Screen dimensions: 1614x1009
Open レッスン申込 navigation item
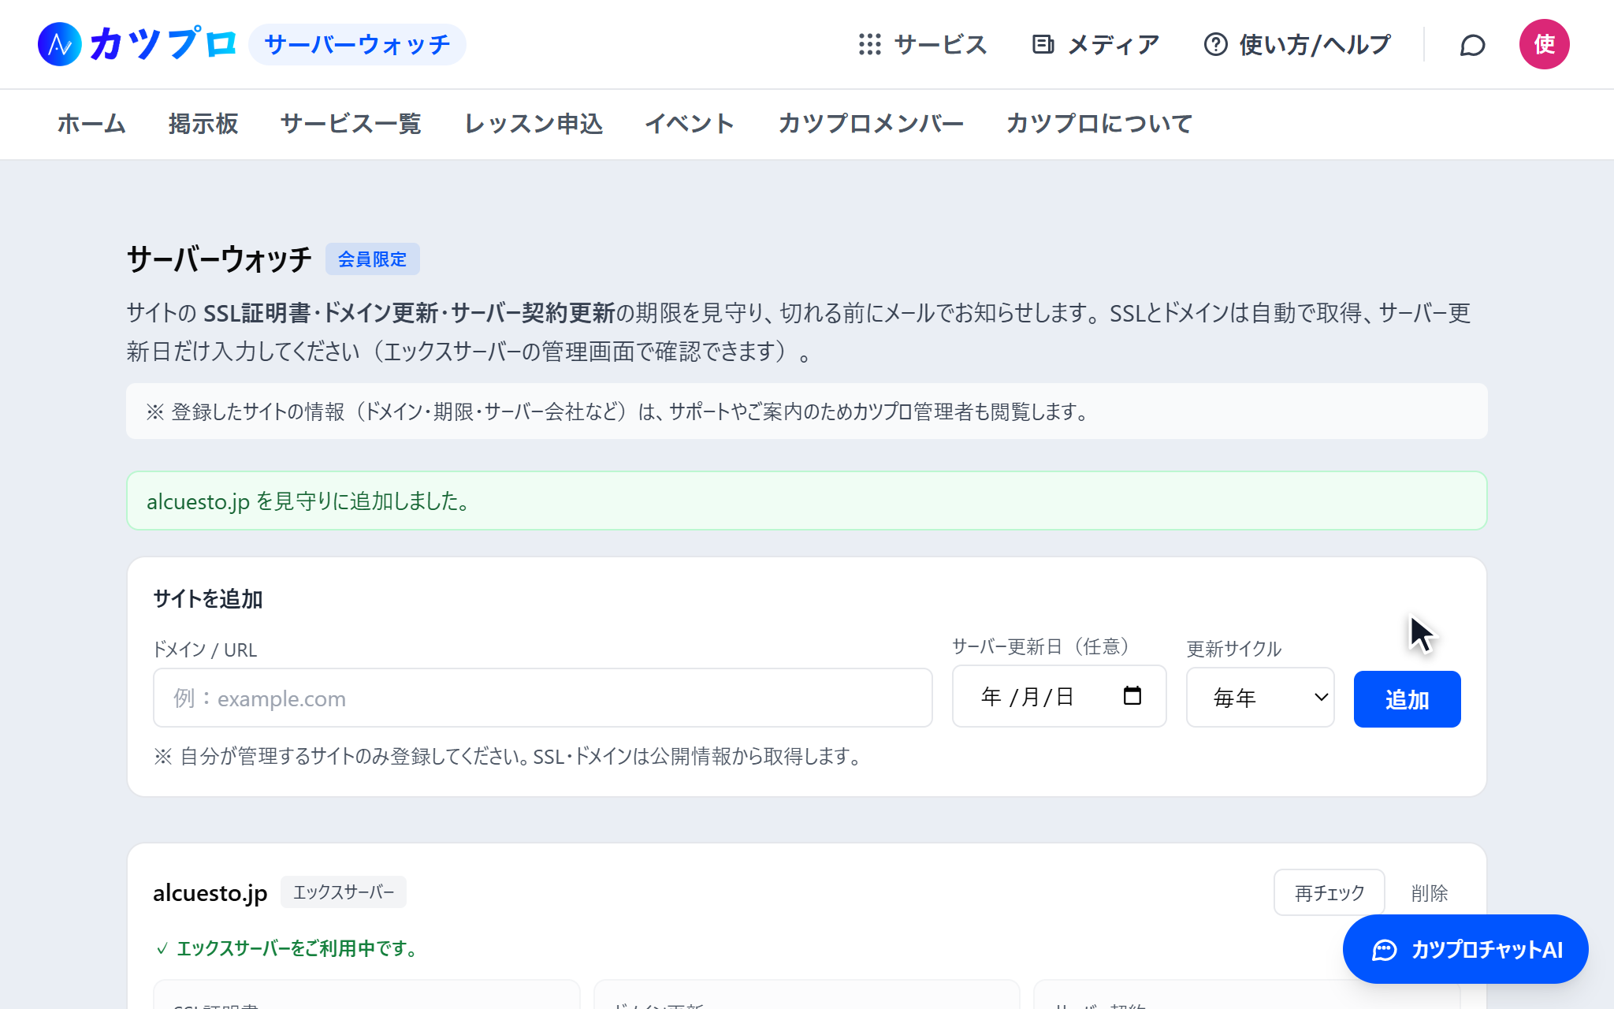click(x=534, y=124)
